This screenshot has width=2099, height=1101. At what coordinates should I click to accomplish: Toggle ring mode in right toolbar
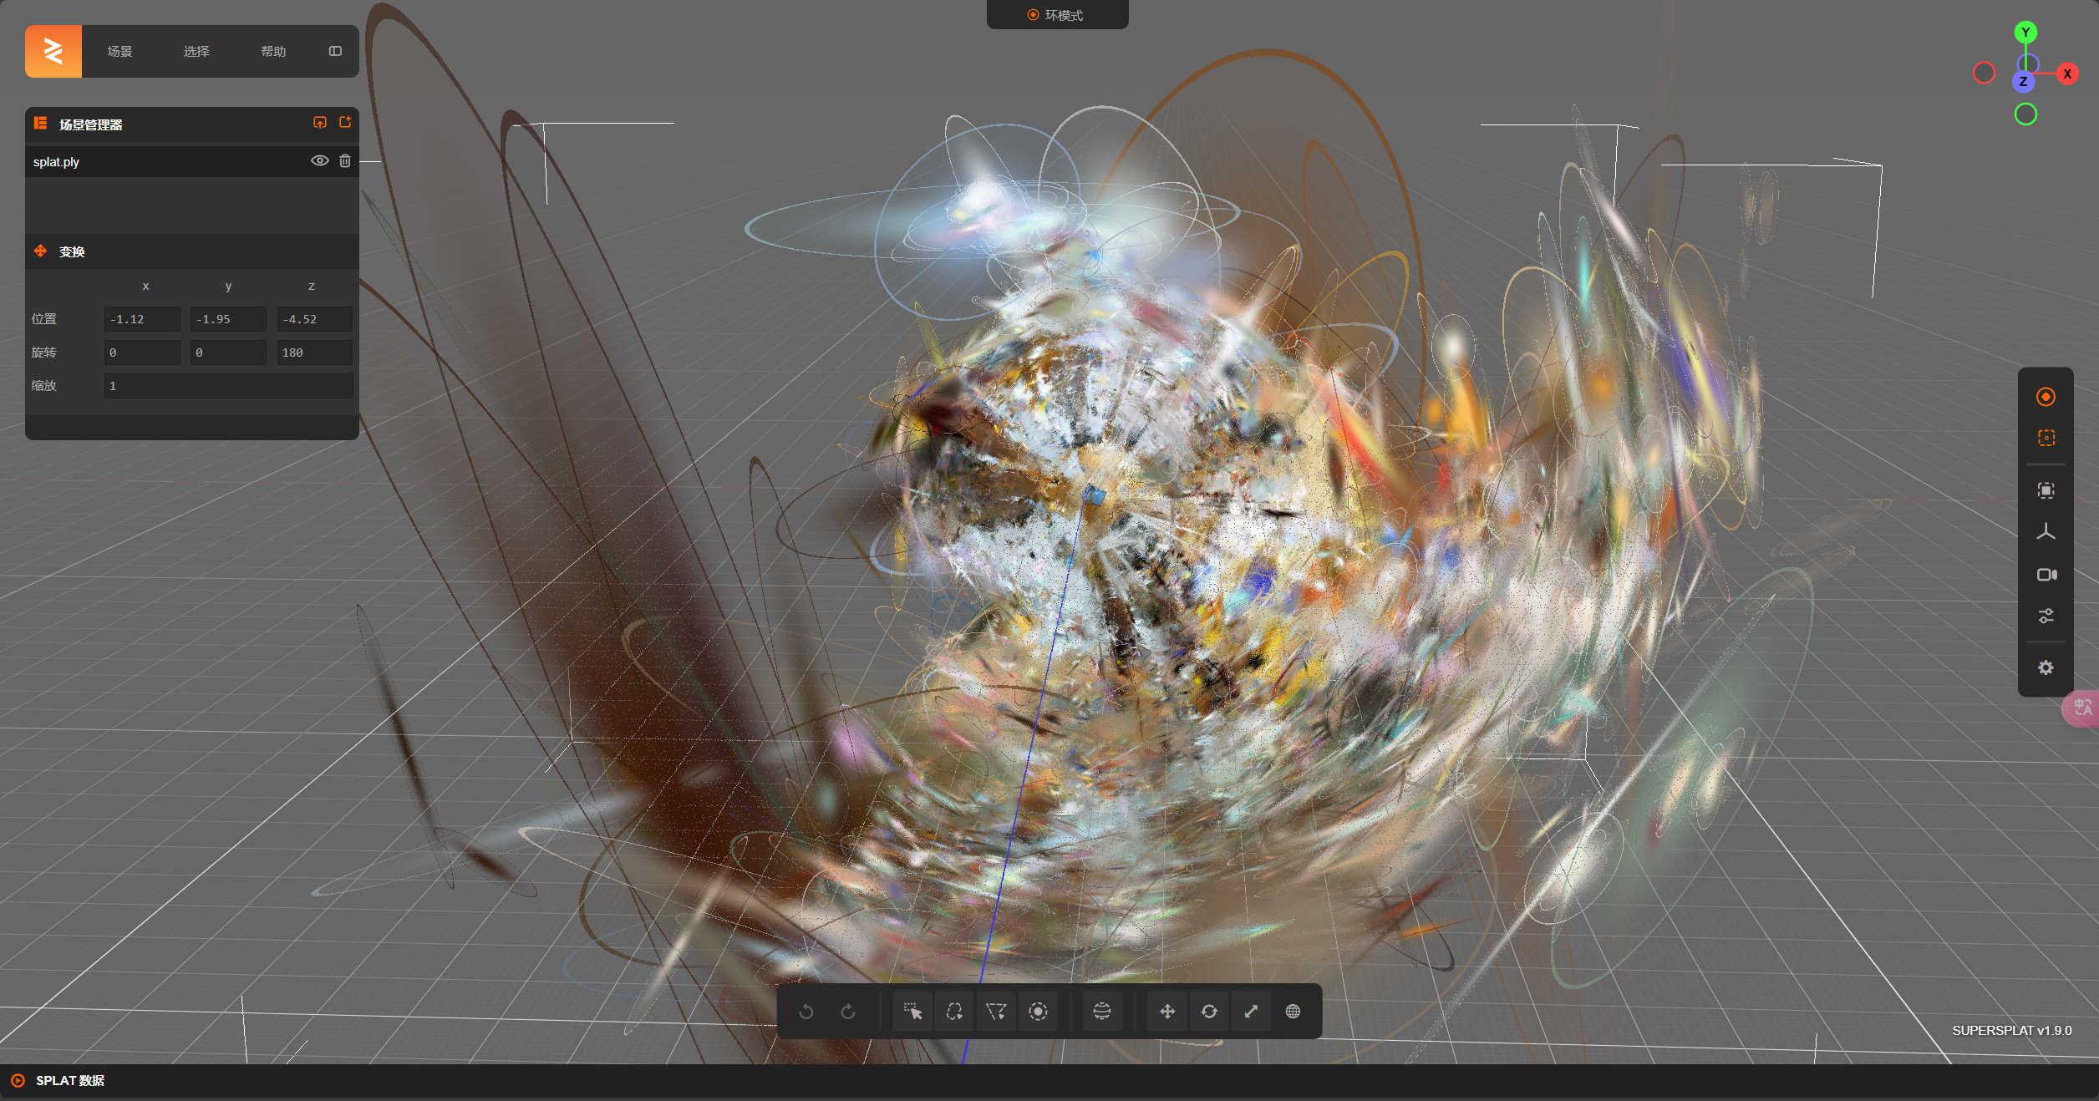pyautogui.click(x=2046, y=397)
